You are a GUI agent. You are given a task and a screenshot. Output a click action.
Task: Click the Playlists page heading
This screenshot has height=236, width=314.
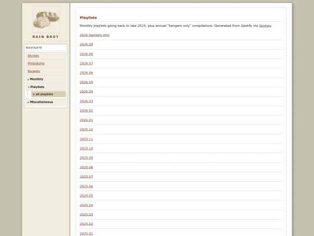88,17
